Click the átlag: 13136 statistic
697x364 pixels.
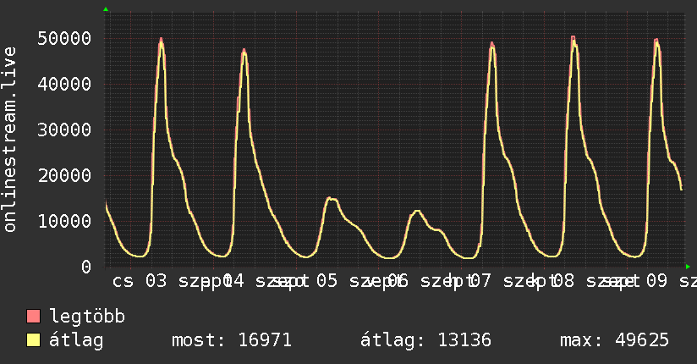click(425, 340)
